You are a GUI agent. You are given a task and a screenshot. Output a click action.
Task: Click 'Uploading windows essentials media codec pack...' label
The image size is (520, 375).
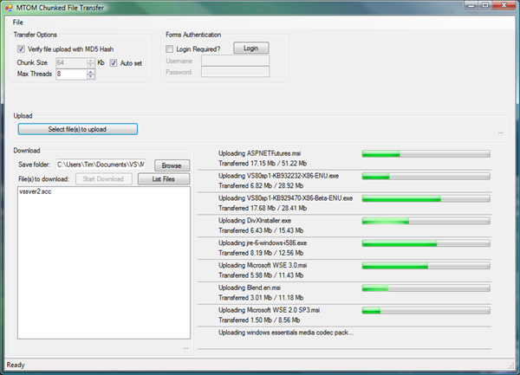coord(286,333)
